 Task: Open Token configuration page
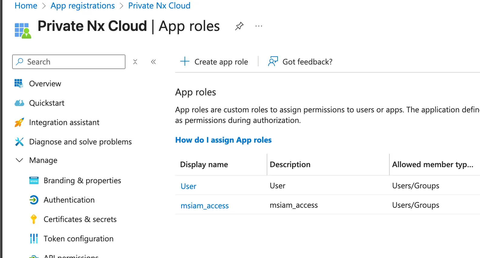click(x=78, y=239)
